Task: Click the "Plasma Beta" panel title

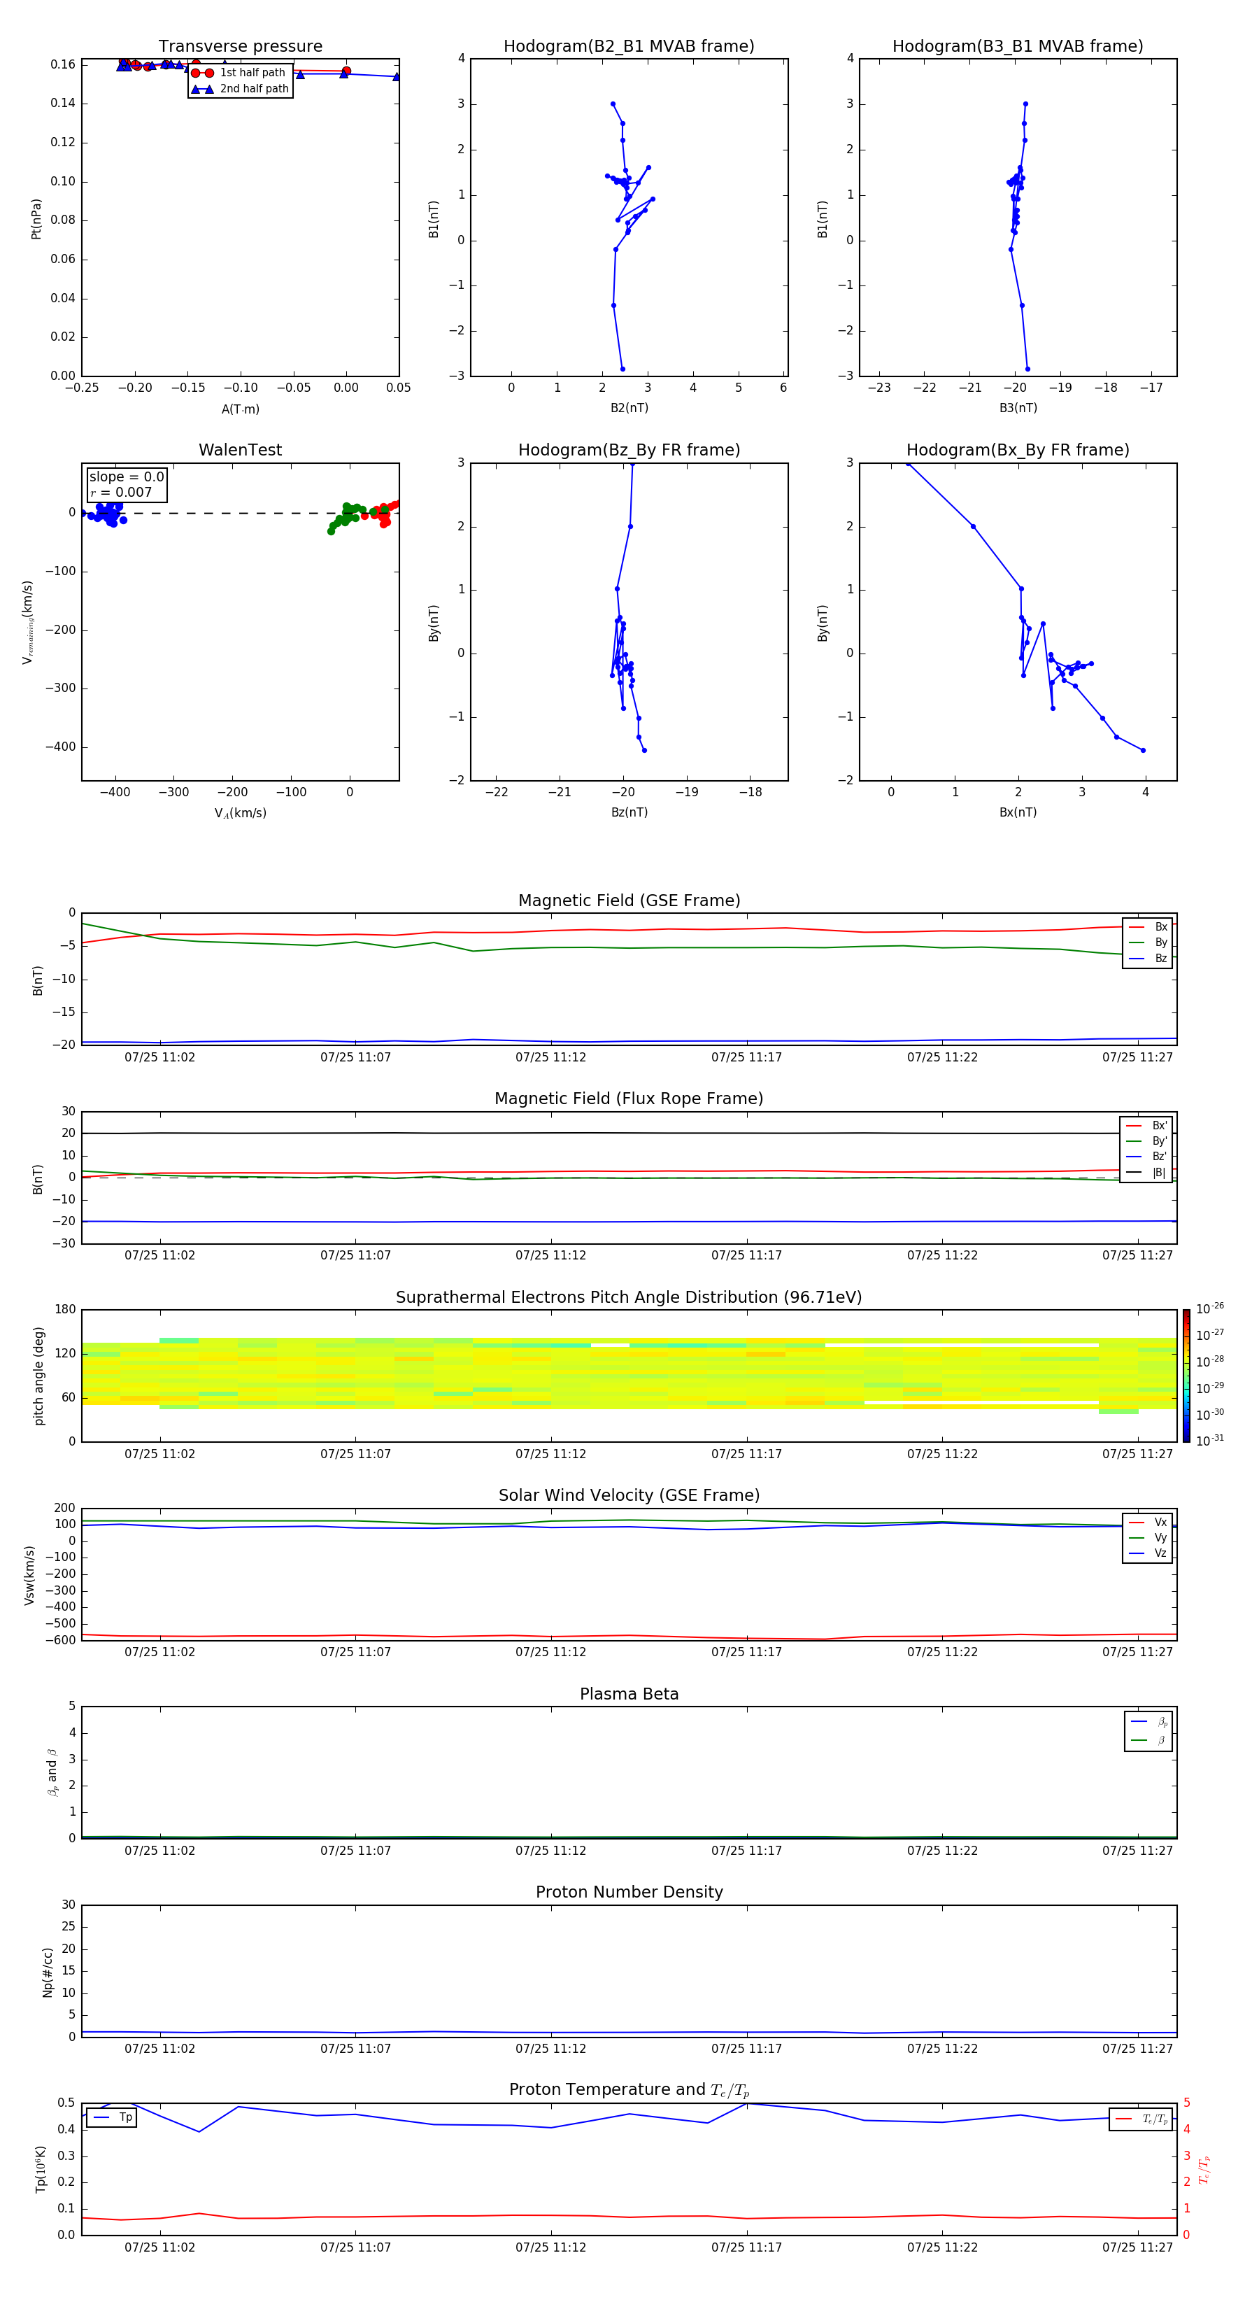Action: point(629,1694)
